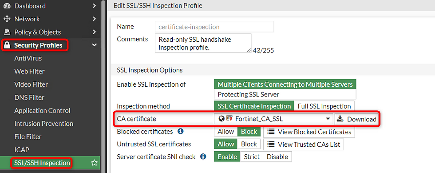Click the Name field certificate-inspection

[x=214, y=27]
